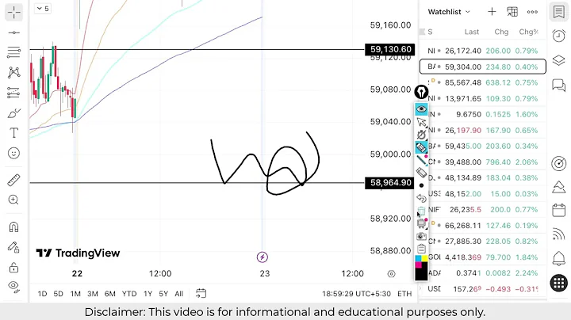Open the alerts clock panel
The height and width of the screenshot is (320, 571).
[559, 36]
